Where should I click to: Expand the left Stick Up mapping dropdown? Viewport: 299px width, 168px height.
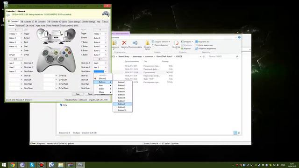click(x=21, y=76)
